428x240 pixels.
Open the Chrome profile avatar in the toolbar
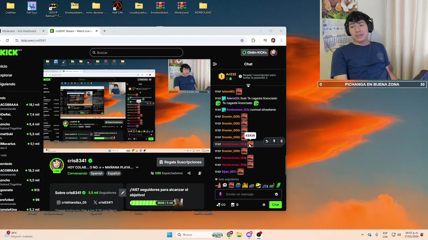click(x=273, y=40)
